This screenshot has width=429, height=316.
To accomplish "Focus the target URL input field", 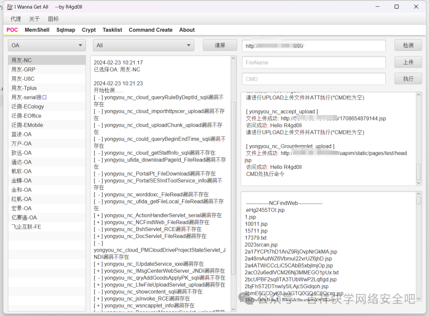I will pyautogui.click(x=314, y=46).
